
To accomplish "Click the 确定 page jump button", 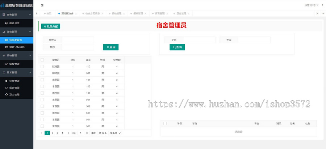I will click(x=93, y=133).
